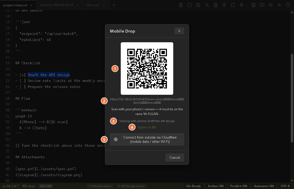Screen dimensions: 294x189
Task: Click '## Flow' heading on line 28
Action: [23, 98]
